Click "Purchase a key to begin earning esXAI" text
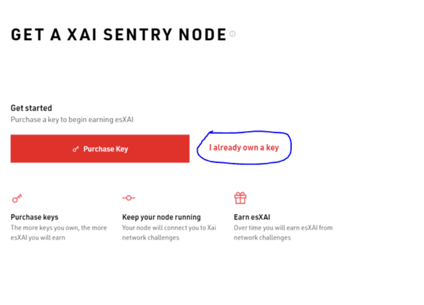Image resolution: width=424 pixels, height=305 pixels. click(72, 119)
